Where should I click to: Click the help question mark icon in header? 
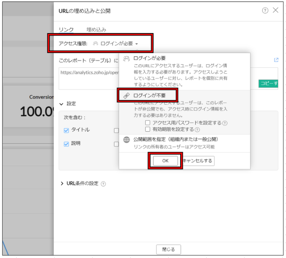(x=265, y=11)
